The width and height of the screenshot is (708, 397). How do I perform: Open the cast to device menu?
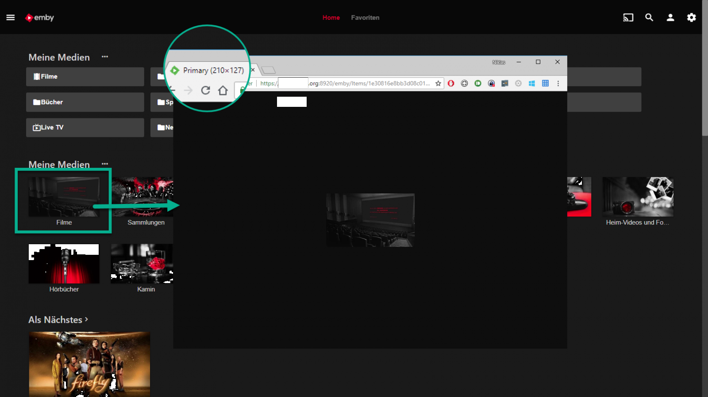628,18
